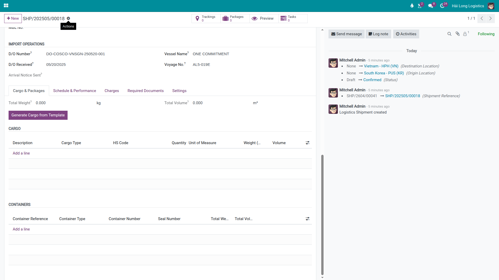
Task: Sort Containers by Seal Number column
Action: tap(169, 219)
